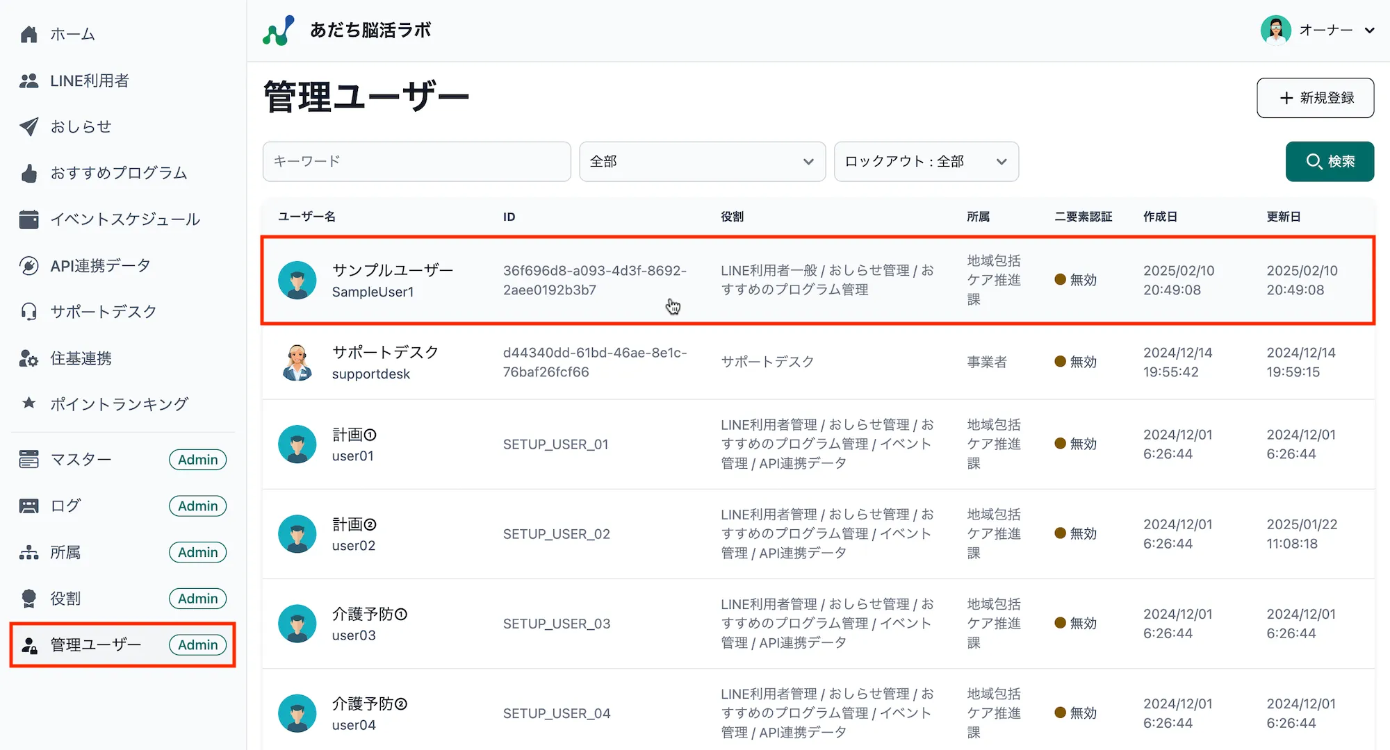Click the API連携データ icon
This screenshot has width=1390, height=750.
pos(28,265)
